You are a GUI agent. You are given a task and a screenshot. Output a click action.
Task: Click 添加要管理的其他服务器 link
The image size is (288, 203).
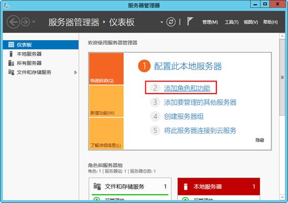click(200, 102)
